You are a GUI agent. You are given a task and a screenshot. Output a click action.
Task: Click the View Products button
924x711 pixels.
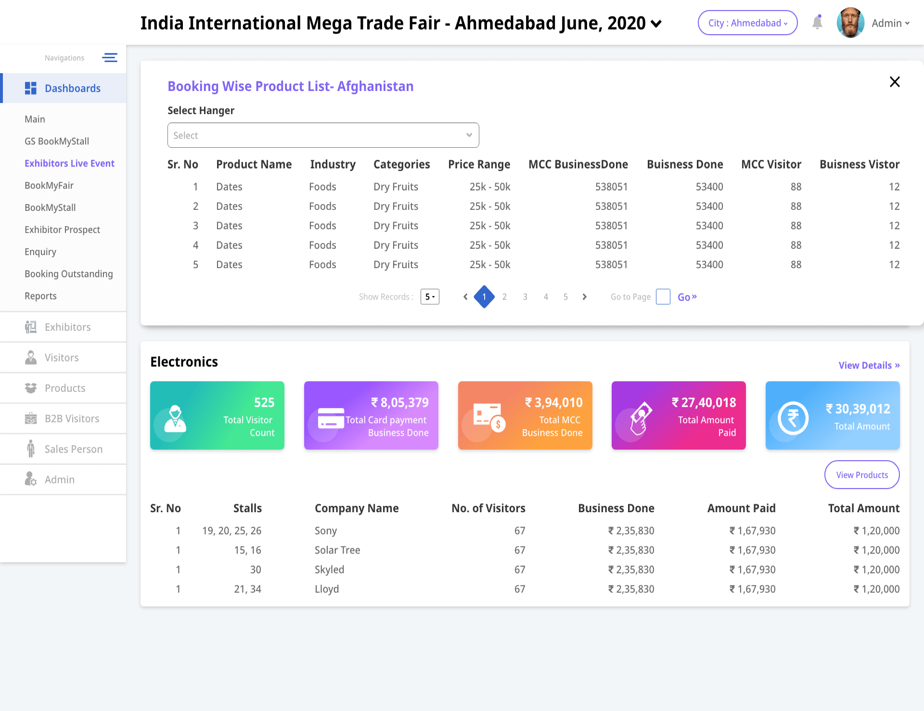point(861,475)
